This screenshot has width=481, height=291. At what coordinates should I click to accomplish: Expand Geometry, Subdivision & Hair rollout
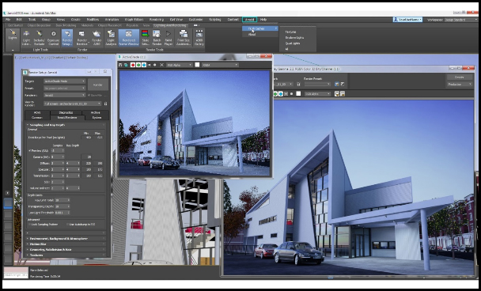click(66, 250)
